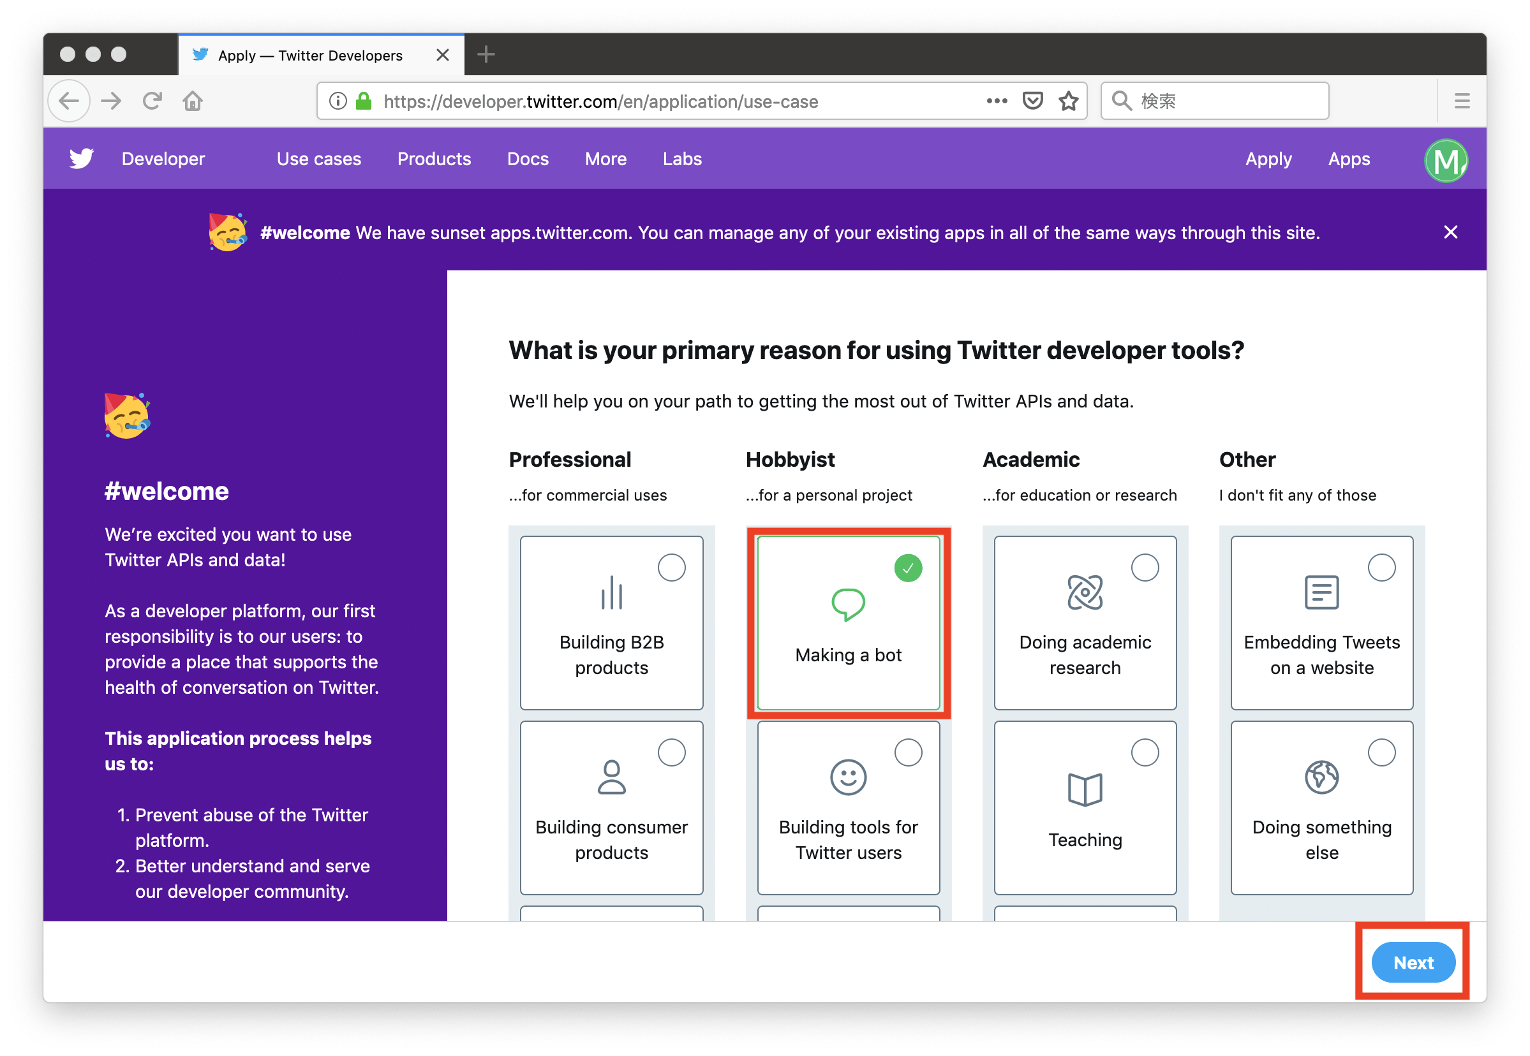
Task: Save page to Pocket icon
Action: click(1032, 101)
